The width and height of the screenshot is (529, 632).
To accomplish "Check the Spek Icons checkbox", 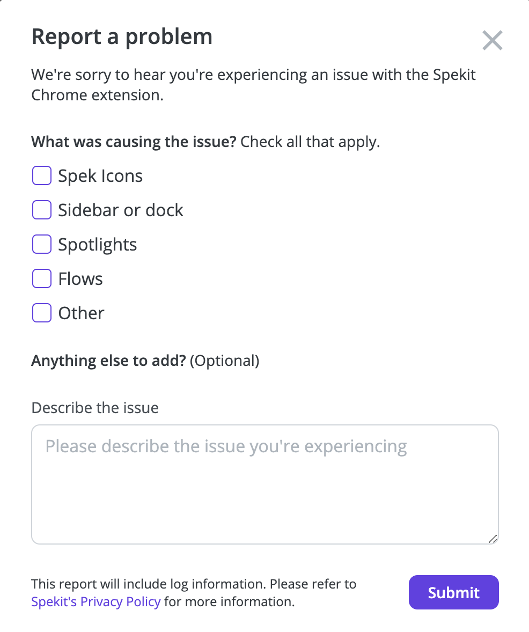I will [x=41, y=175].
